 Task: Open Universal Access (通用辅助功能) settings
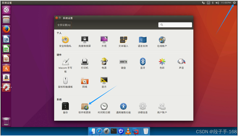pos(124,108)
